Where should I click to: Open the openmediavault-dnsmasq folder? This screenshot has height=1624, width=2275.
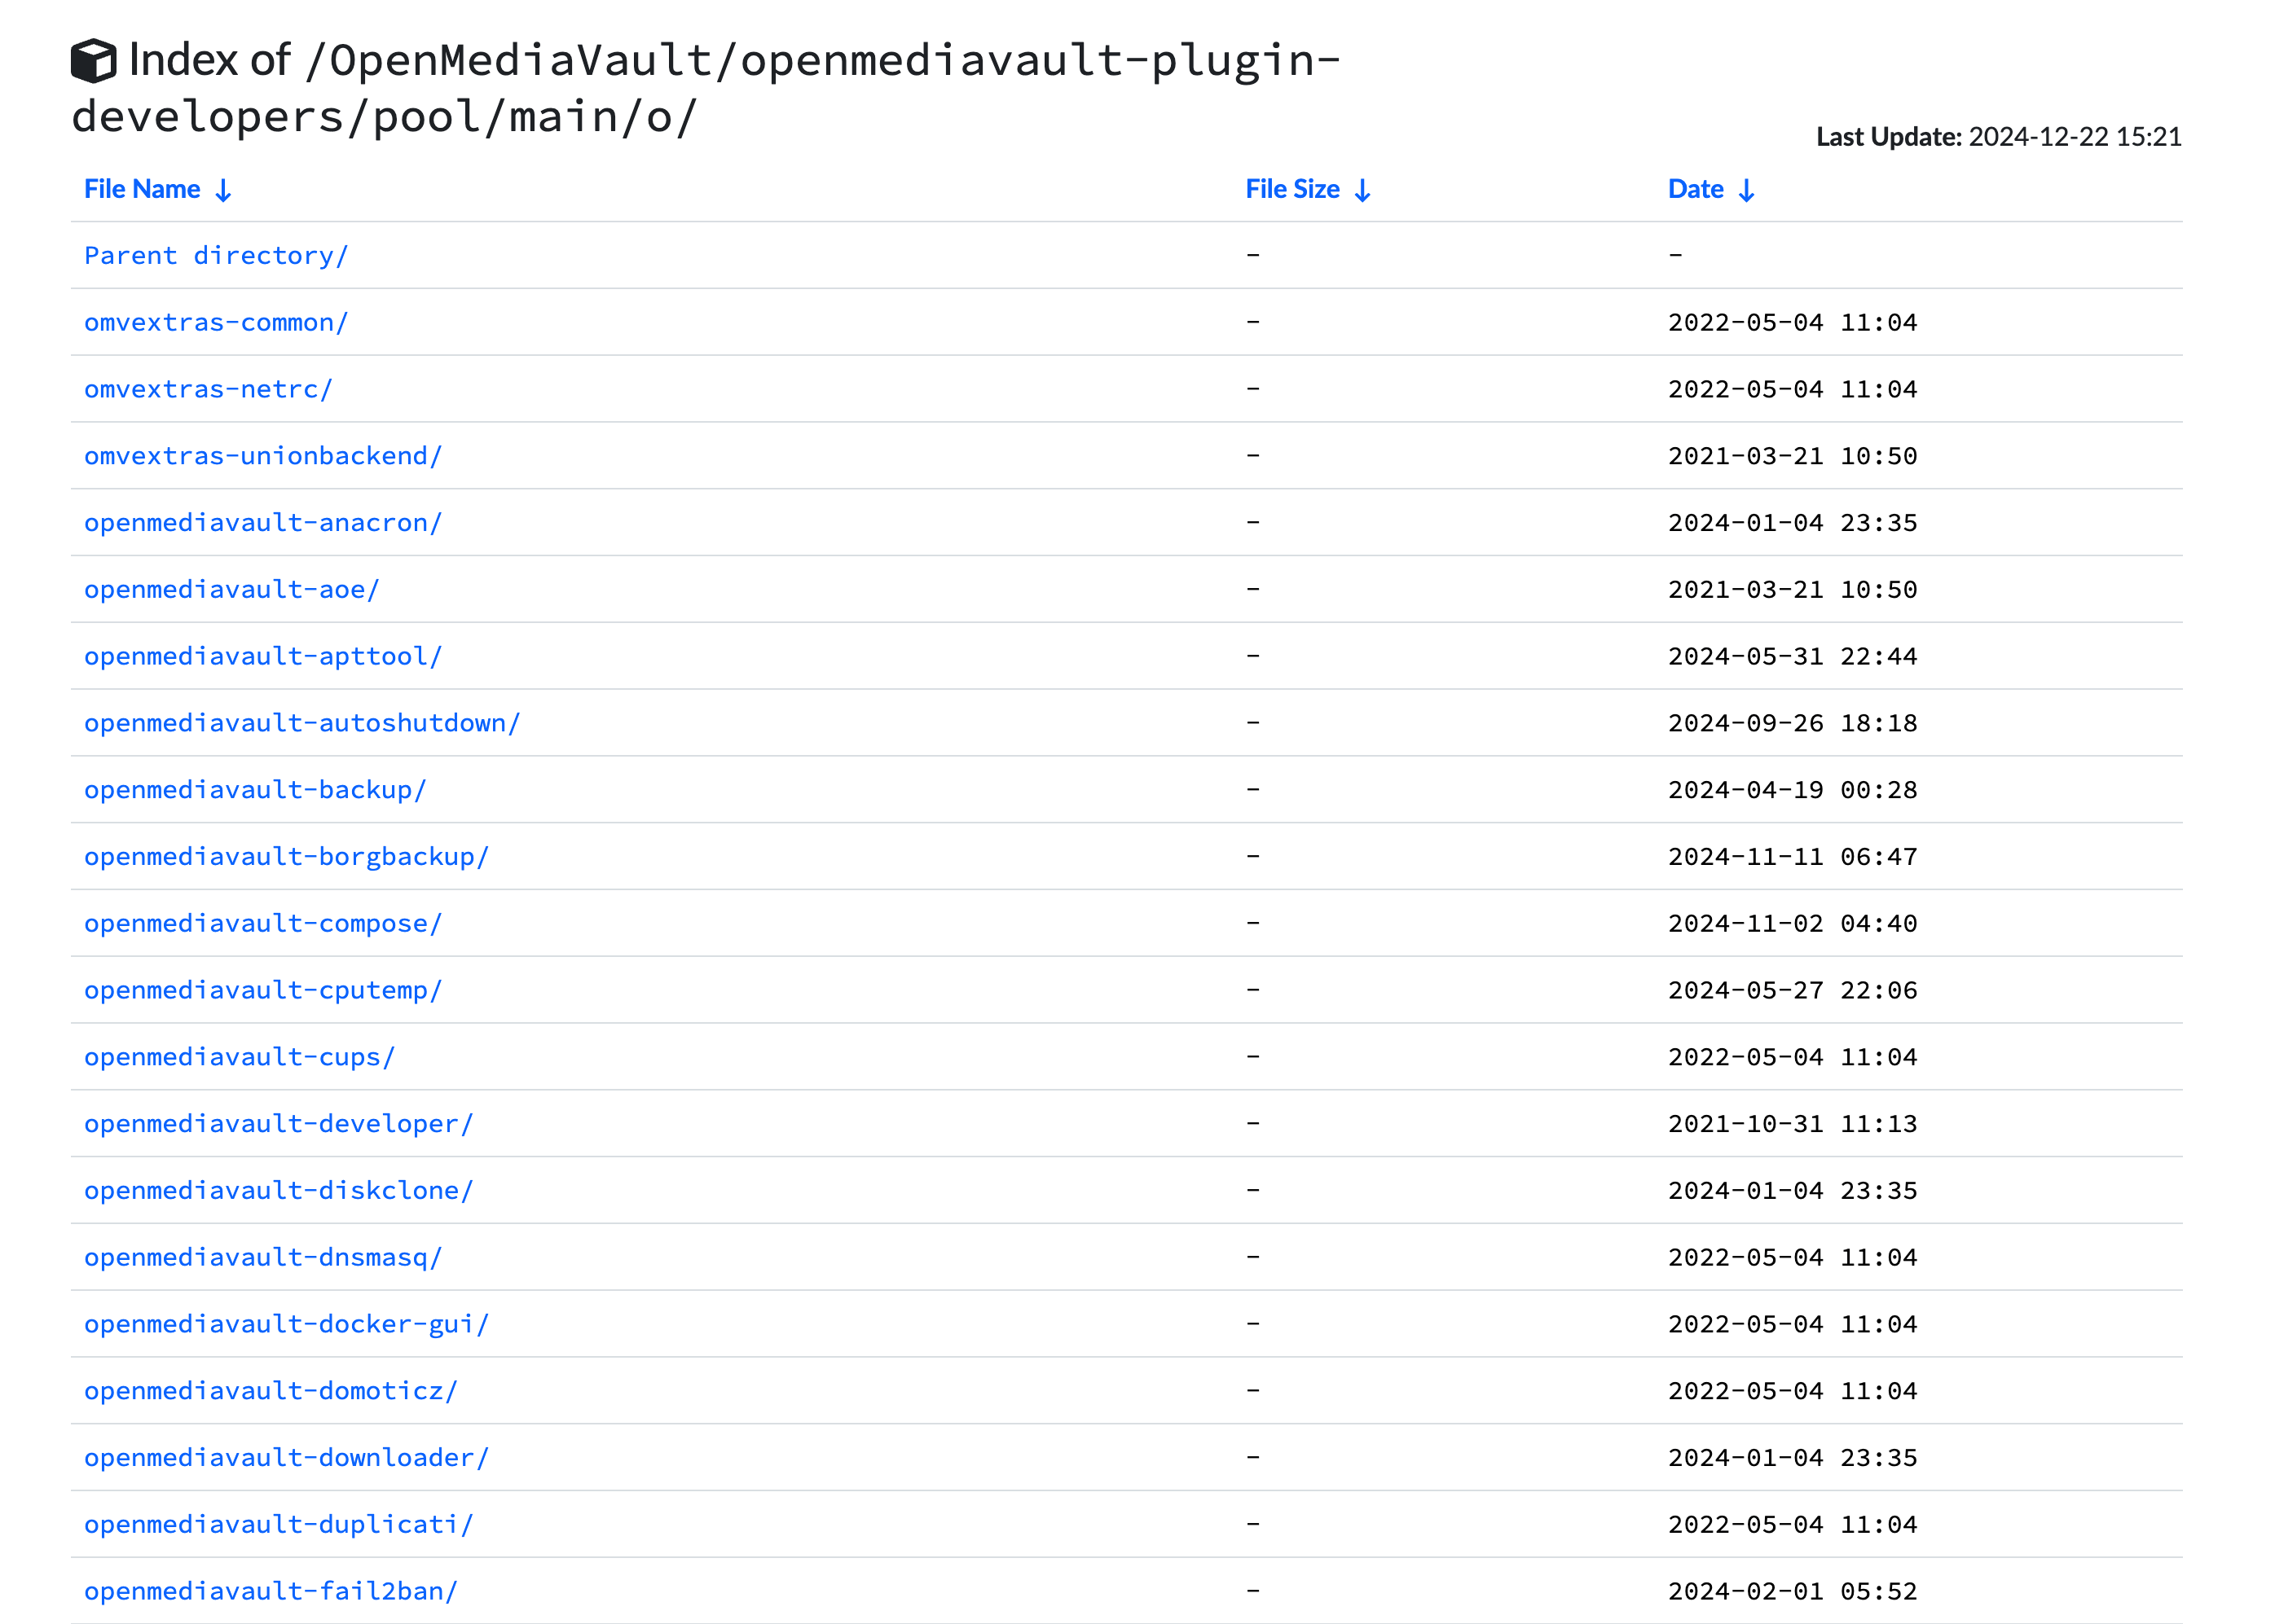pyautogui.click(x=263, y=1258)
